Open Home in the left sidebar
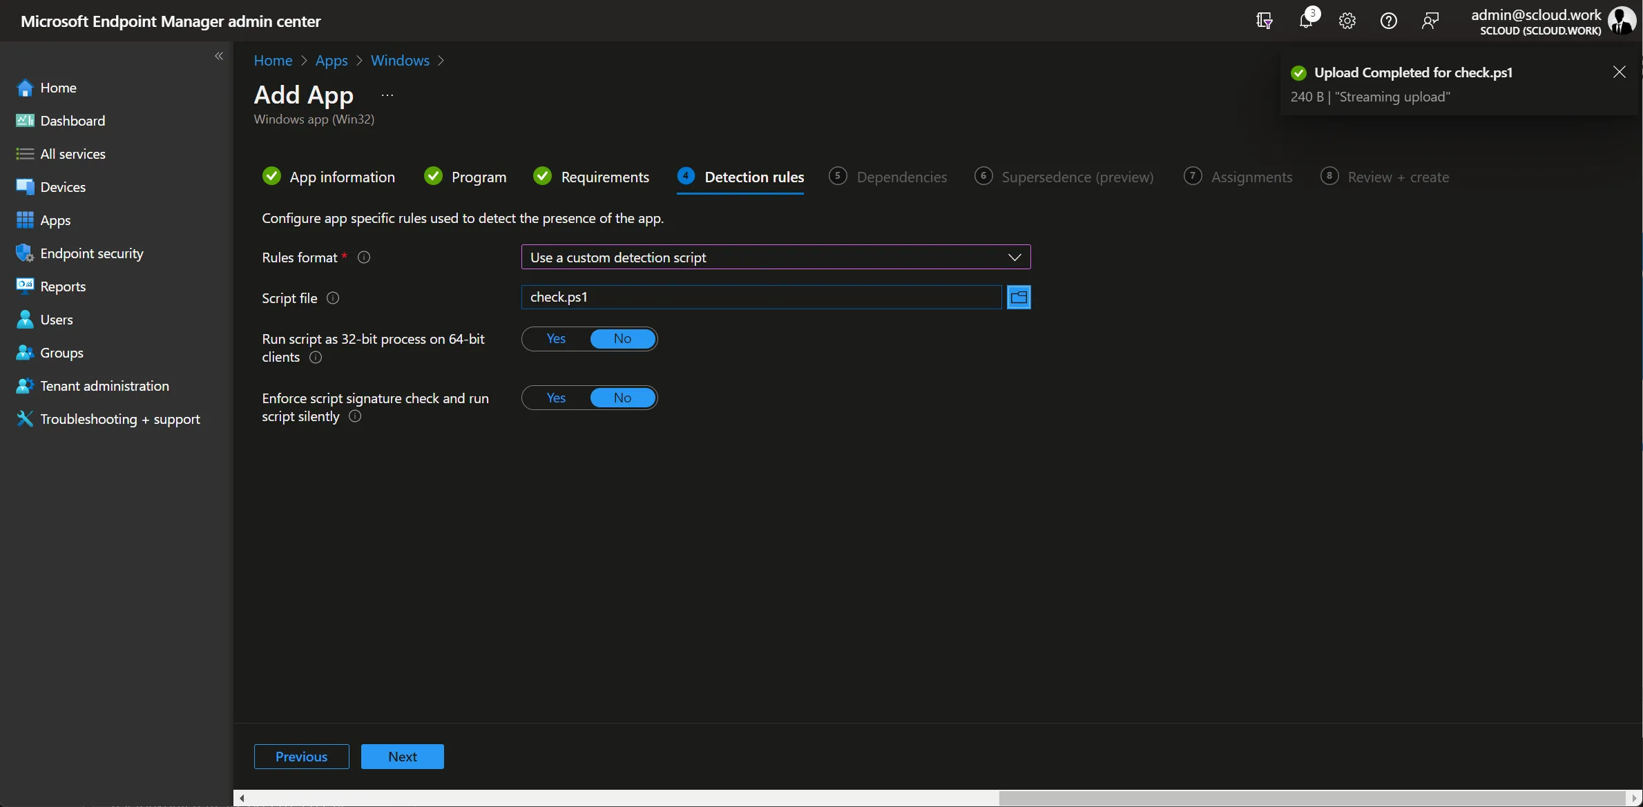The image size is (1643, 807). pos(58,88)
